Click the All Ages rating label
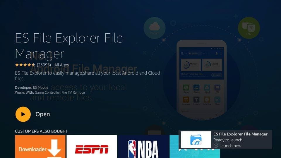Viewport: 281px width, 158px height. [61, 65]
